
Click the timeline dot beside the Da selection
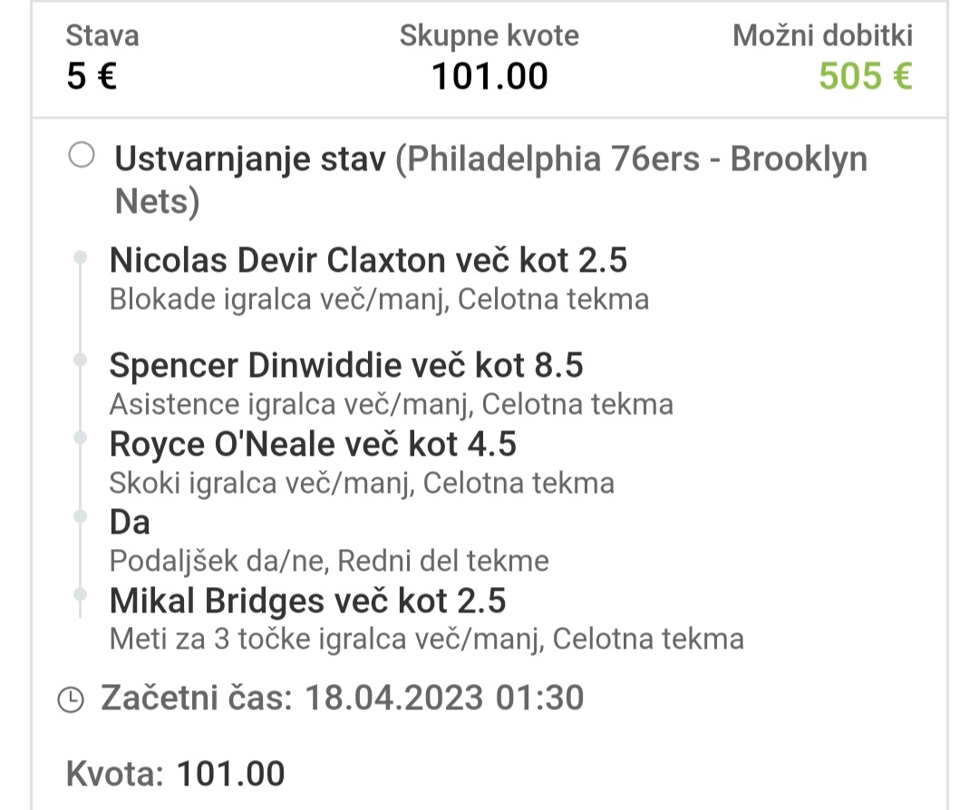point(80,516)
